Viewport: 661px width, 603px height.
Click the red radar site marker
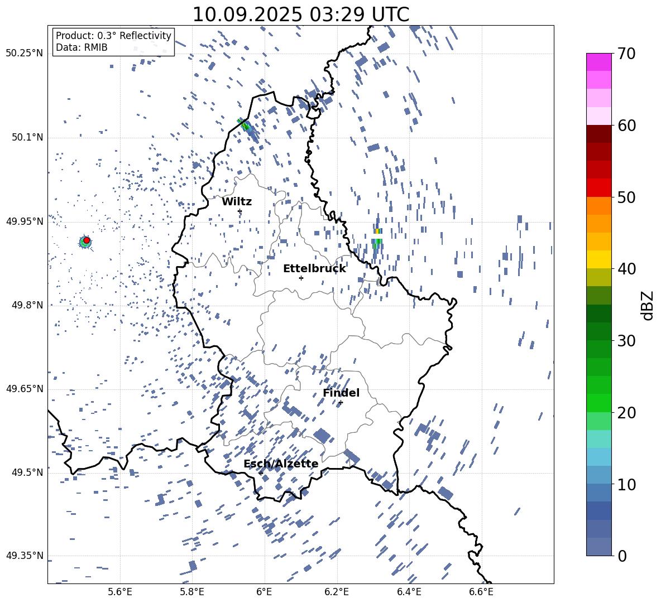point(87,240)
